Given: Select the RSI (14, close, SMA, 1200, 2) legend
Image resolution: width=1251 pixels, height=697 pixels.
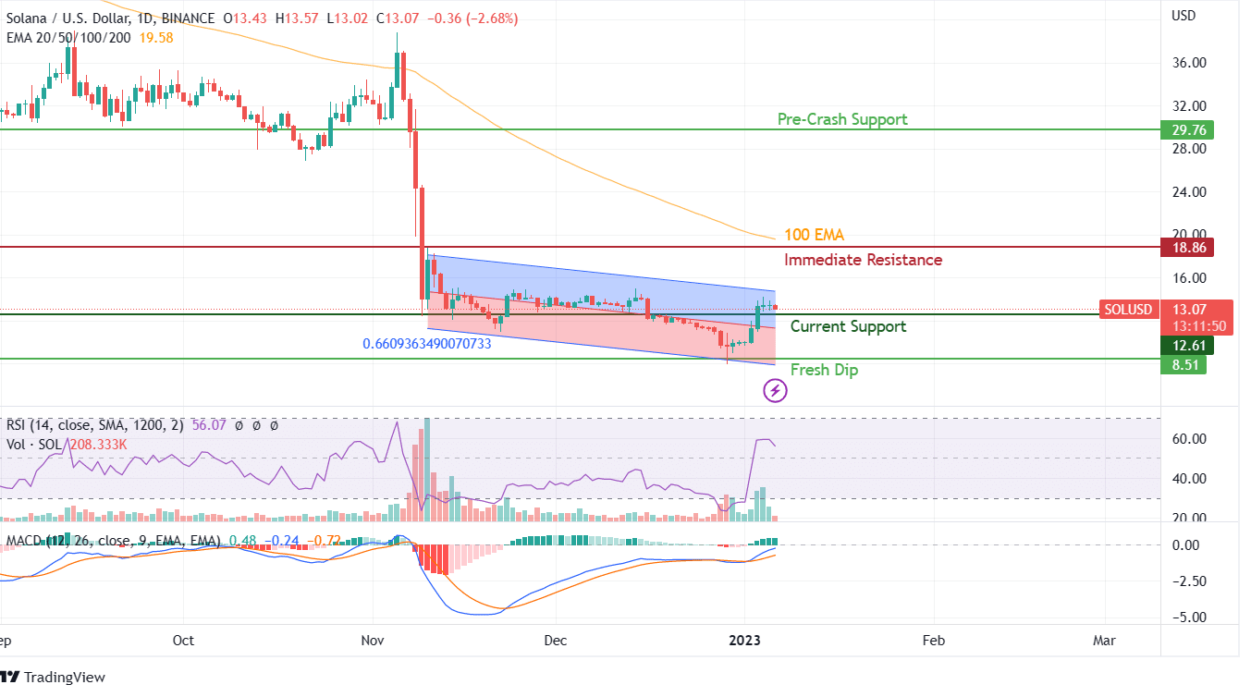Looking at the screenshot, I should [96, 425].
